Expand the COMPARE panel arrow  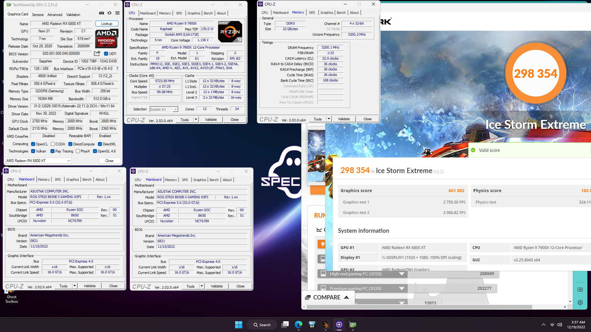346,297
